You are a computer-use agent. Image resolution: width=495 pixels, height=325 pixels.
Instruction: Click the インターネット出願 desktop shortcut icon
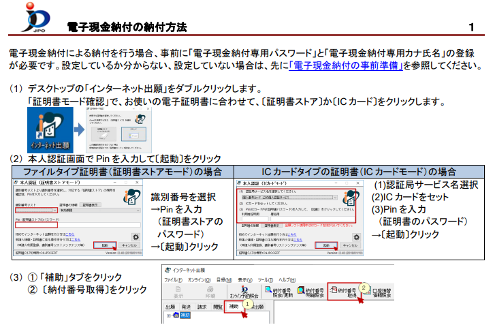pos(50,130)
